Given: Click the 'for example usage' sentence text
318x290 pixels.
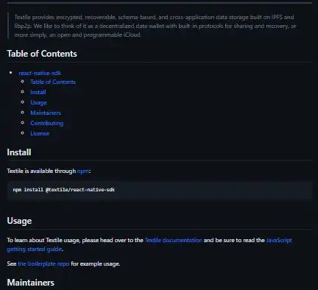Looking at the screenshot, I should pyautogui.click(x=96, y=264).
